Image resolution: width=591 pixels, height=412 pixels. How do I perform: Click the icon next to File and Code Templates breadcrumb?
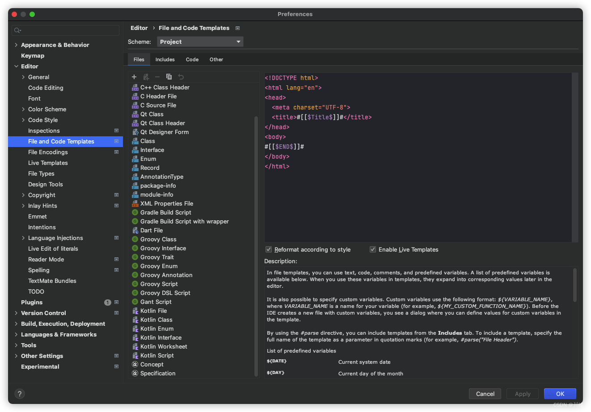click(x=238, y=28)
